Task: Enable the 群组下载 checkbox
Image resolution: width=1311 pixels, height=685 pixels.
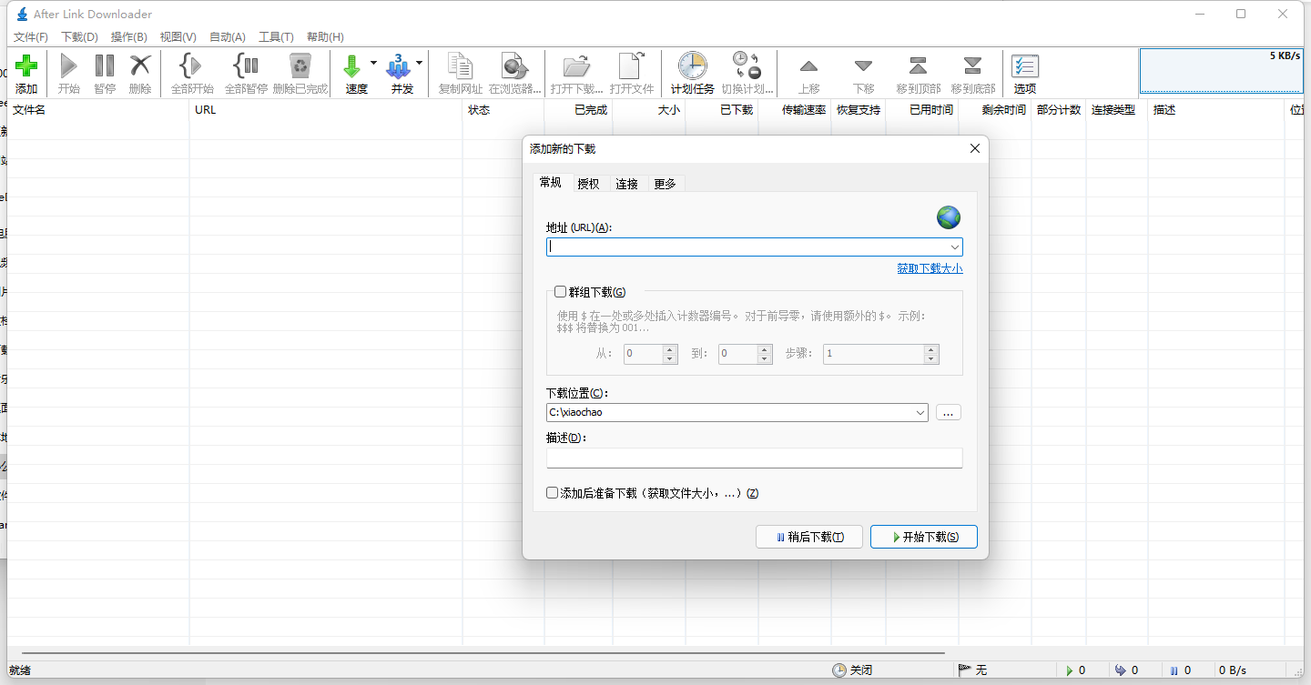Action: point(561,291)
